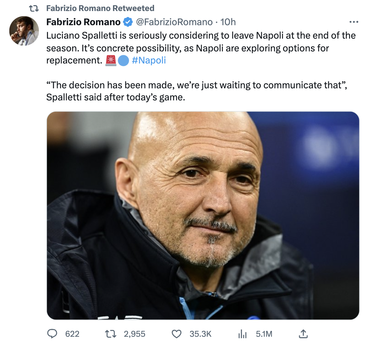Click the blue verified badge
369x345 pixels.
click(x=128, y=22)
